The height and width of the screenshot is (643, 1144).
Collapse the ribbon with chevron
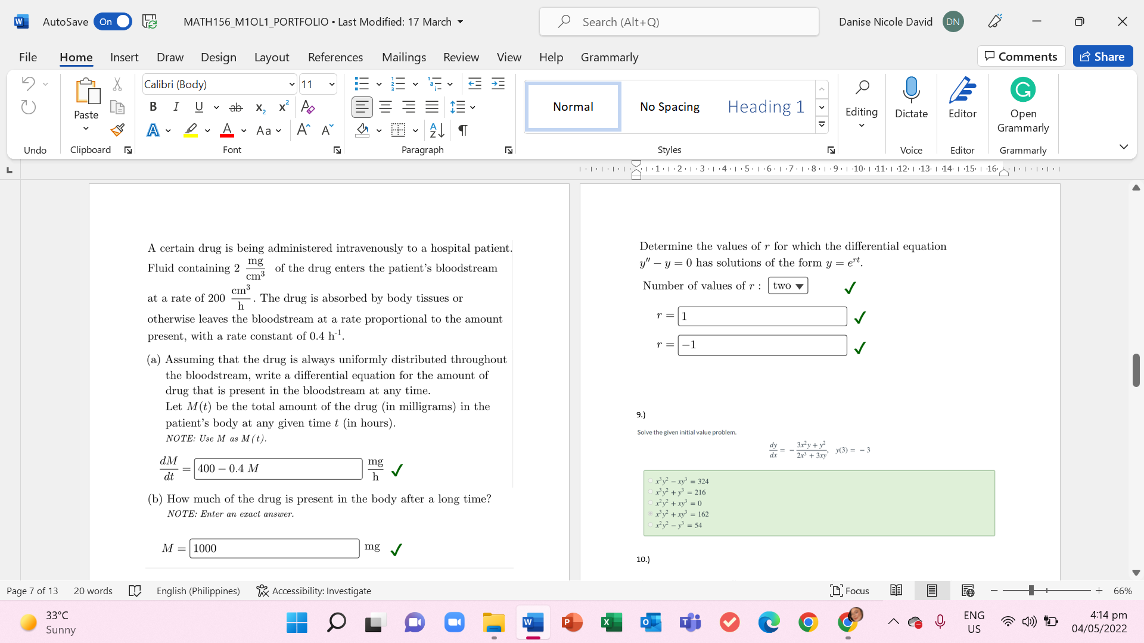pos(1124,146)
